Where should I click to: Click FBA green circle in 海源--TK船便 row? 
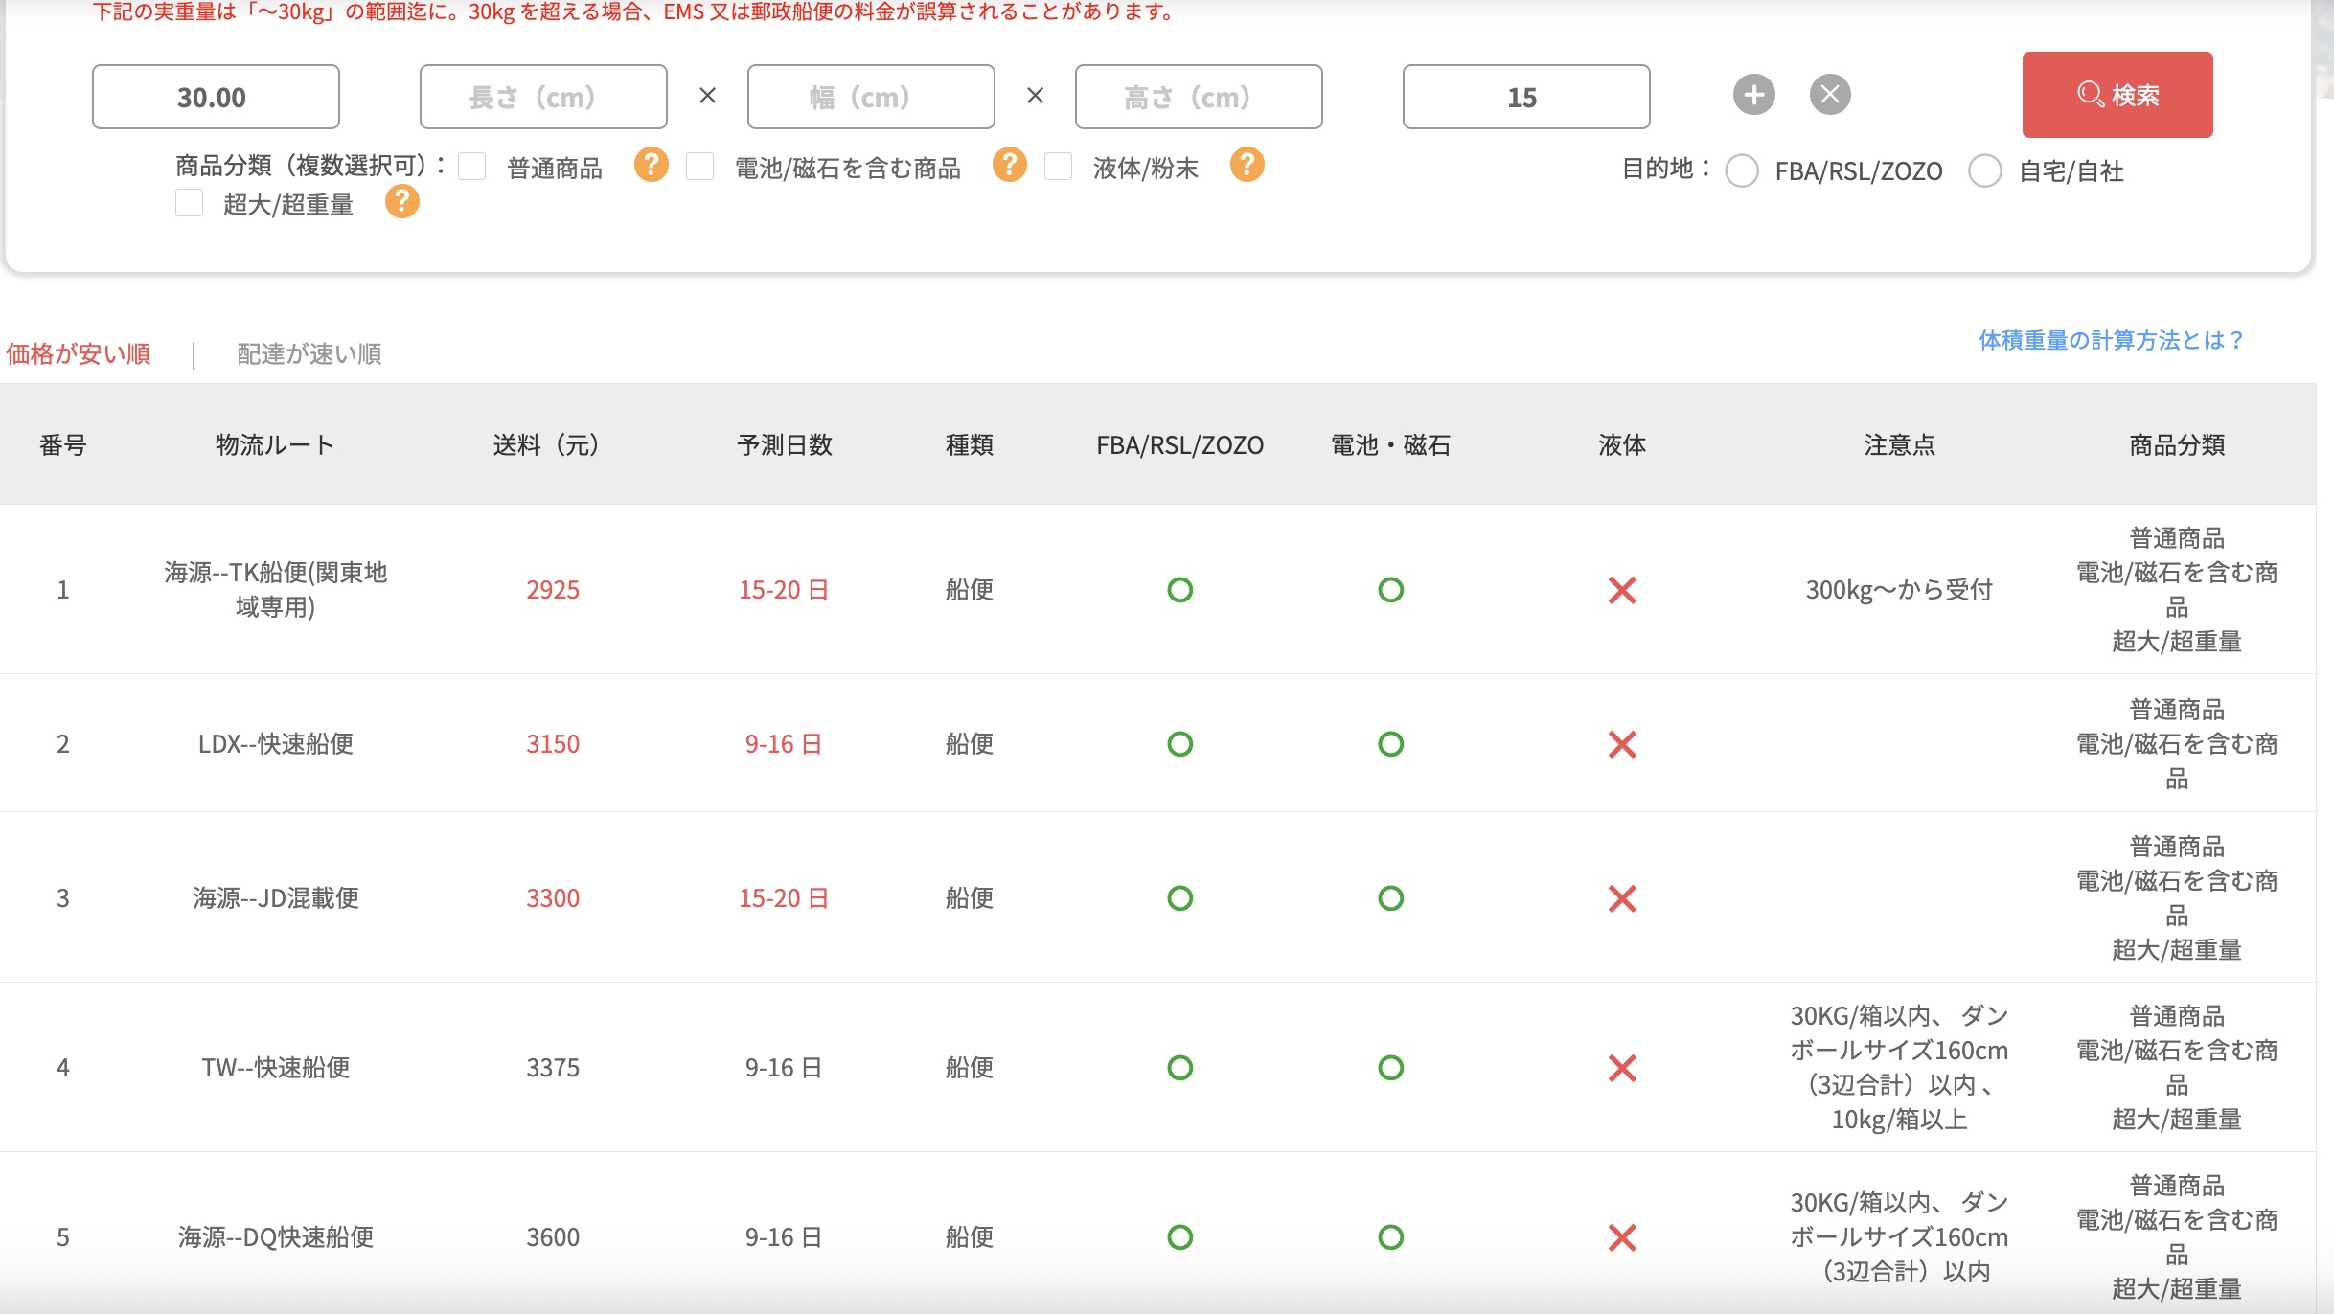click(1179, 590)
